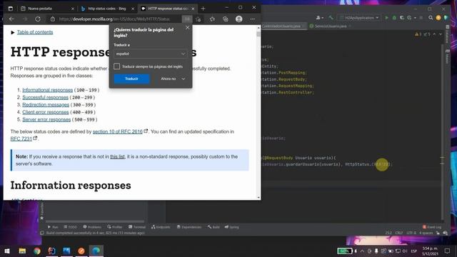Screen dimensions: 457x257
Task: Click the 'Ahora no' button
Action: pyautogui.click(x=169, y=79)
